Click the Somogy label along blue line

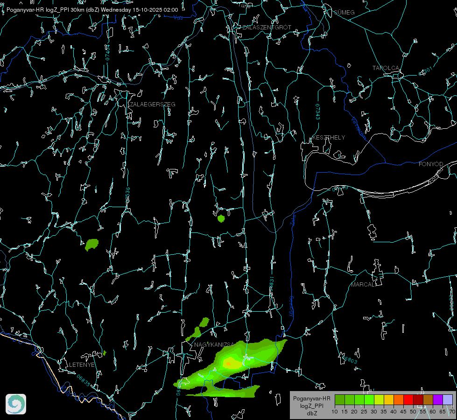291,306
